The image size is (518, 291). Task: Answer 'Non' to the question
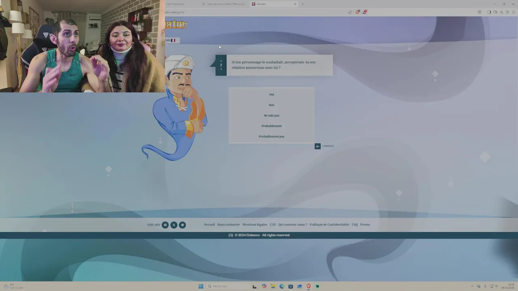coord(272,105)
